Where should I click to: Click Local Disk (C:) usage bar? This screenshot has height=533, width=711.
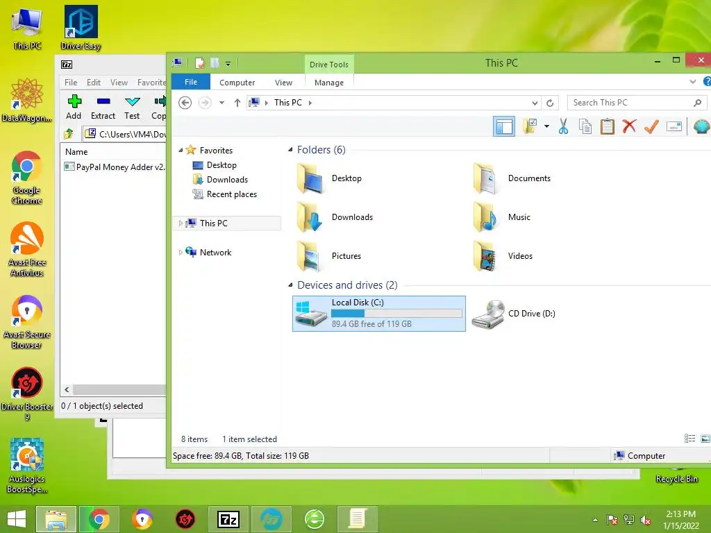click(396, 313)
